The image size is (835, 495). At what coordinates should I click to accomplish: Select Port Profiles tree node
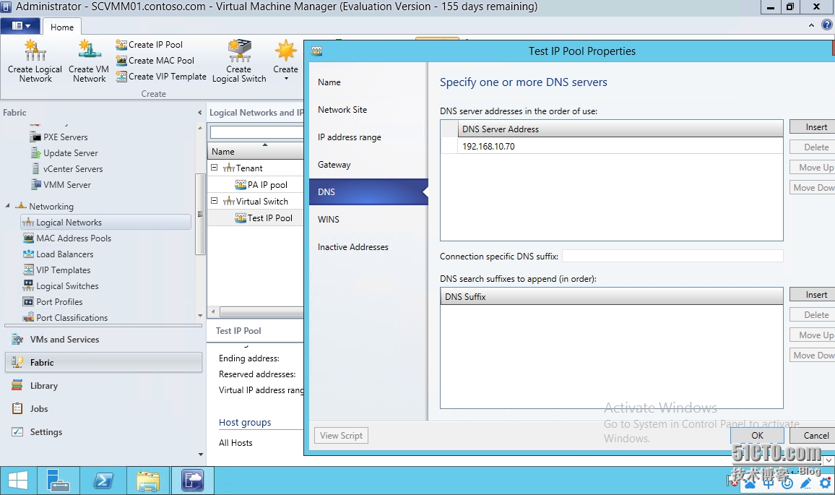(x=53, y=301)
